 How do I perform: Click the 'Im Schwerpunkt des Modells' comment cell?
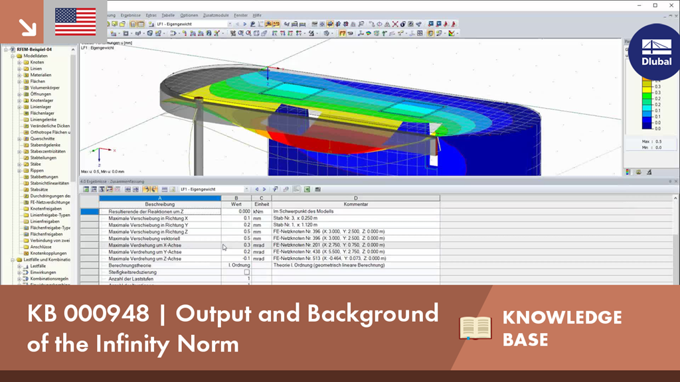356,212
